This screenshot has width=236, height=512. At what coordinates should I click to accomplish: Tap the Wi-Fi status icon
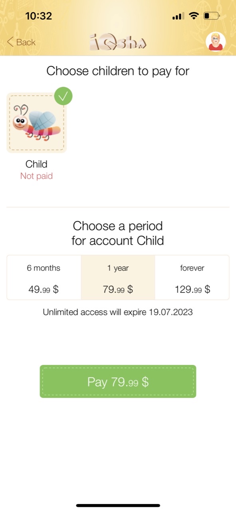click(194, 16)
